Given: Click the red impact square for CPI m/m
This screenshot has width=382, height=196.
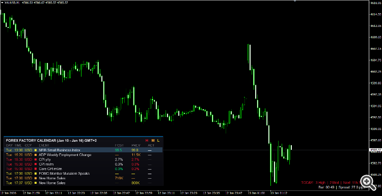Looking at the screenshot, I should [36, 164].
